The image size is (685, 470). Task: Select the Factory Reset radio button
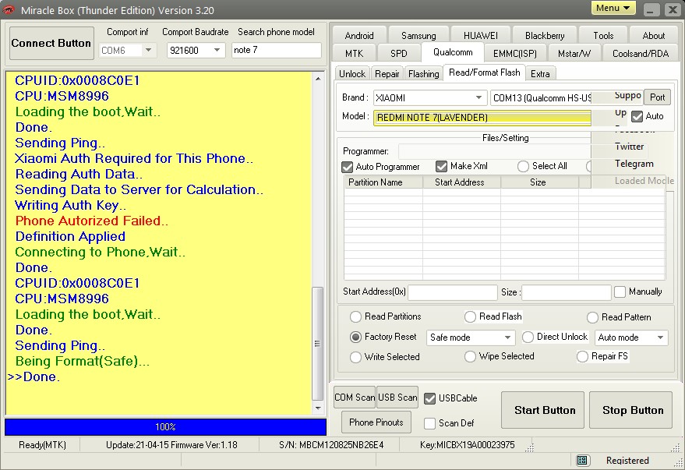355,337
